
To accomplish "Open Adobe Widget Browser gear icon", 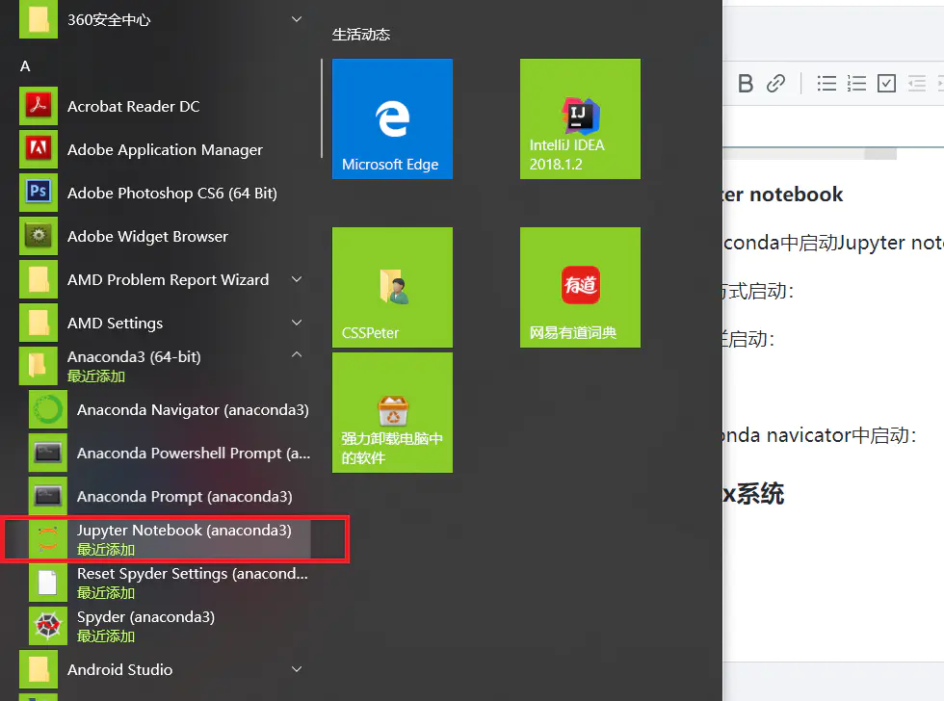I will click(39, 236).
